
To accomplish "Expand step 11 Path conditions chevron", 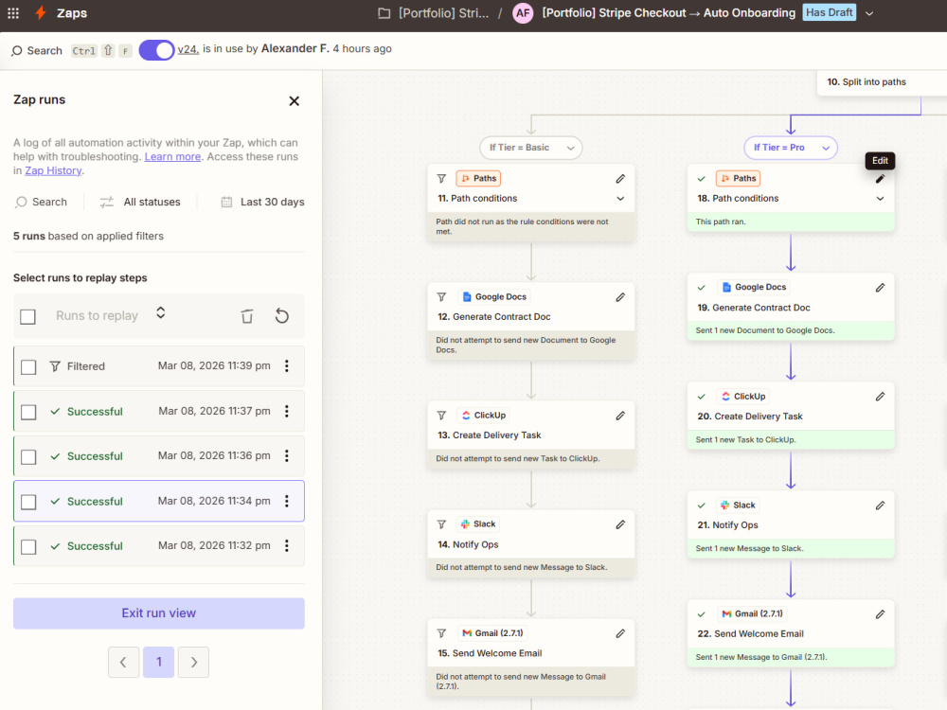I will [x=620, y=199].
